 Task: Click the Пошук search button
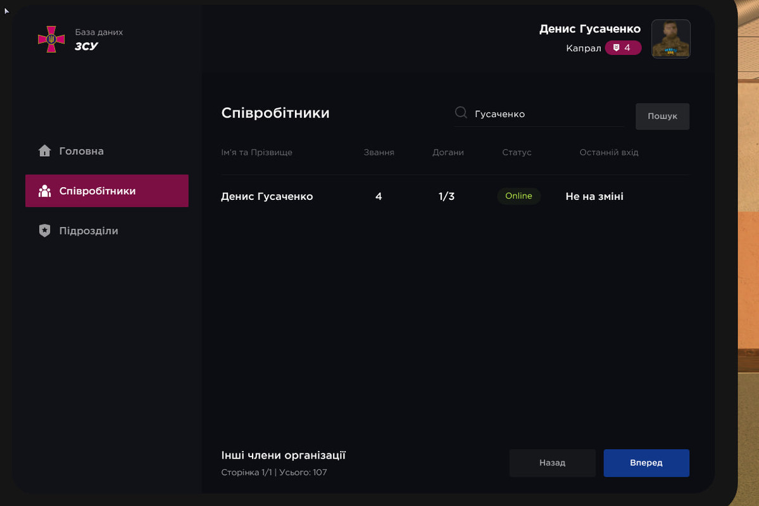tap(662, 116)
